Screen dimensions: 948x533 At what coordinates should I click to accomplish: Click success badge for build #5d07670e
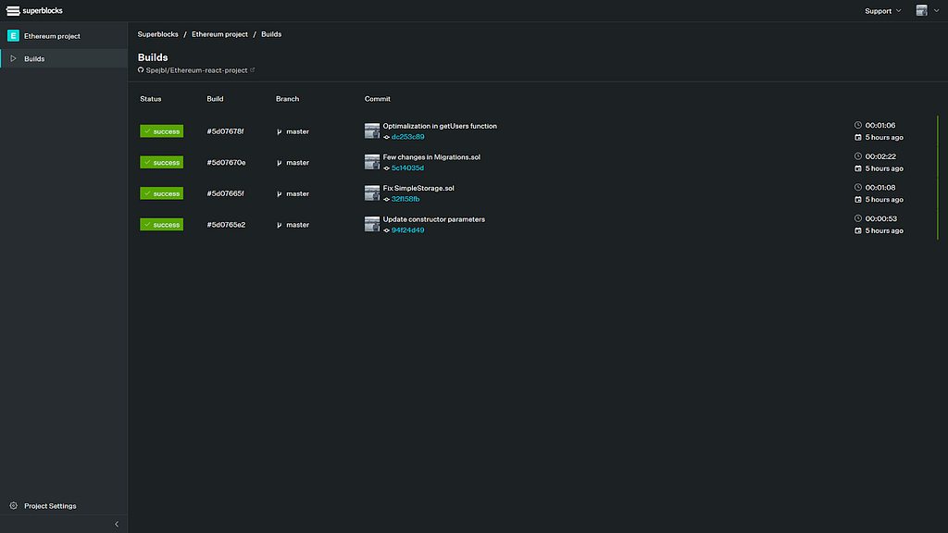161,162
